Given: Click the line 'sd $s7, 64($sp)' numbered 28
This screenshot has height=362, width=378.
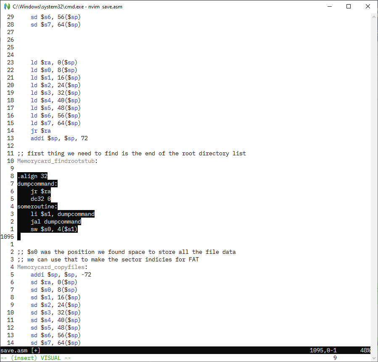Looking at the screenshot, I should [56, 24].
